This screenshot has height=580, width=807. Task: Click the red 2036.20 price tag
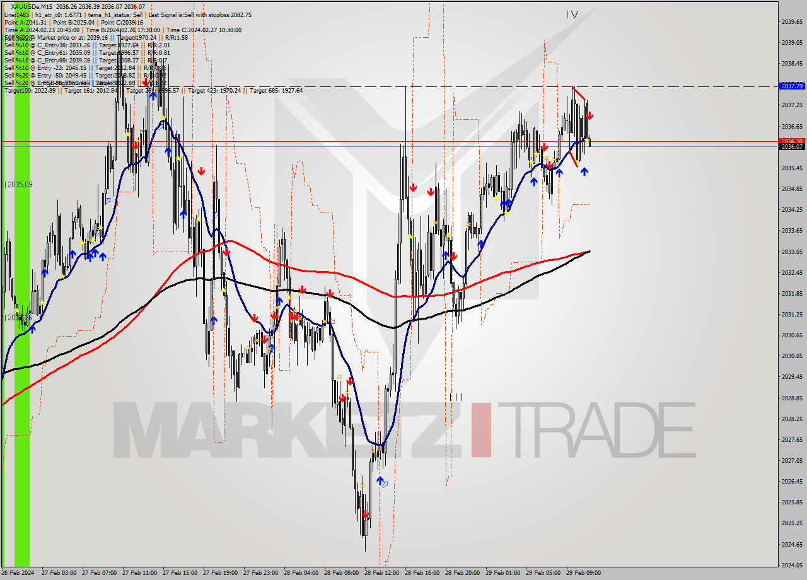point(792,141)
